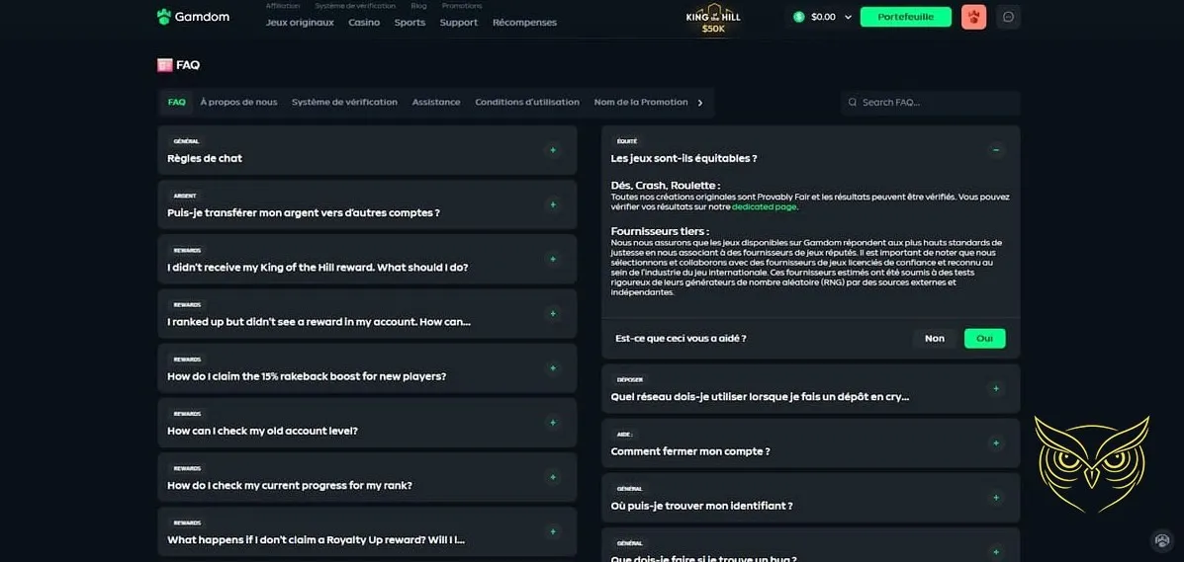Open the Conditions d'utilisation tab
The height and width of the screenshot is (562, 1184).
click(527, 102)
